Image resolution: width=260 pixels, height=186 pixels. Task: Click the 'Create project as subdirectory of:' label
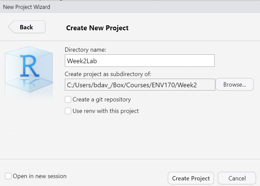tap(108, 74)
